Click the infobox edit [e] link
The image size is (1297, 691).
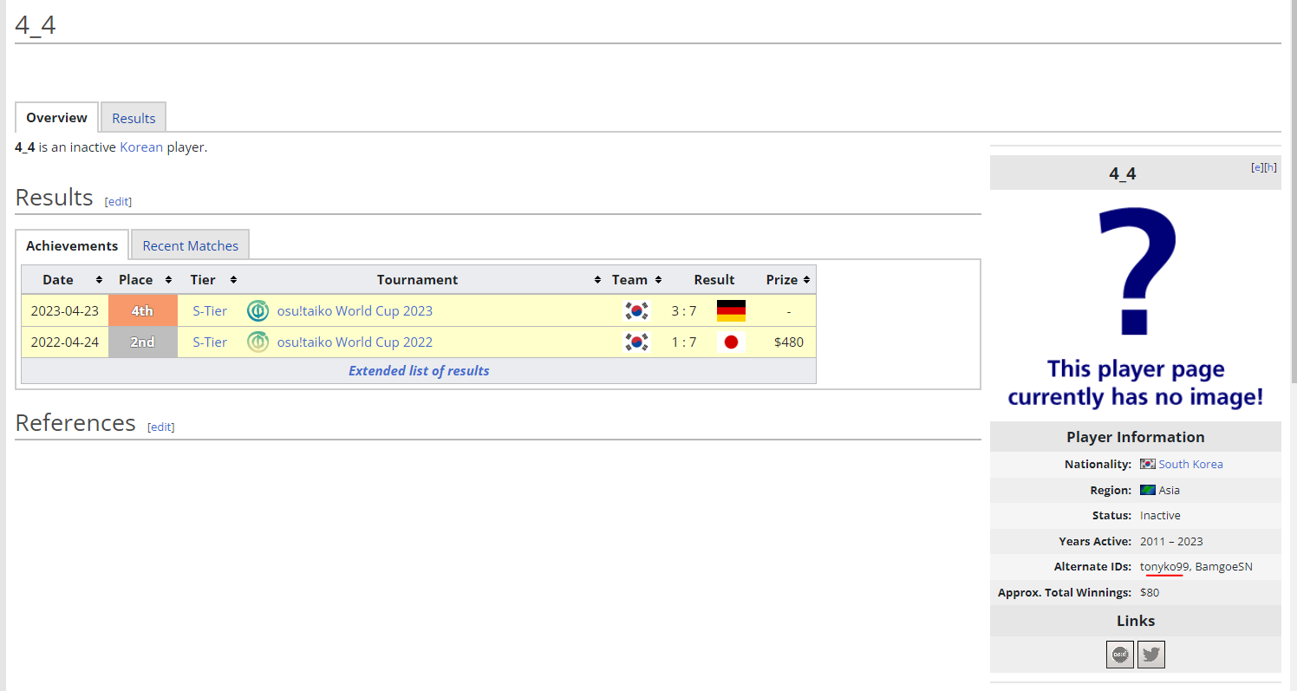pos(1256,167)
